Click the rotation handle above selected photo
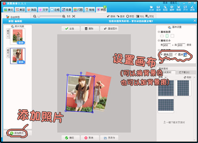This screenshot has height=143, width=198. [81, 73]
